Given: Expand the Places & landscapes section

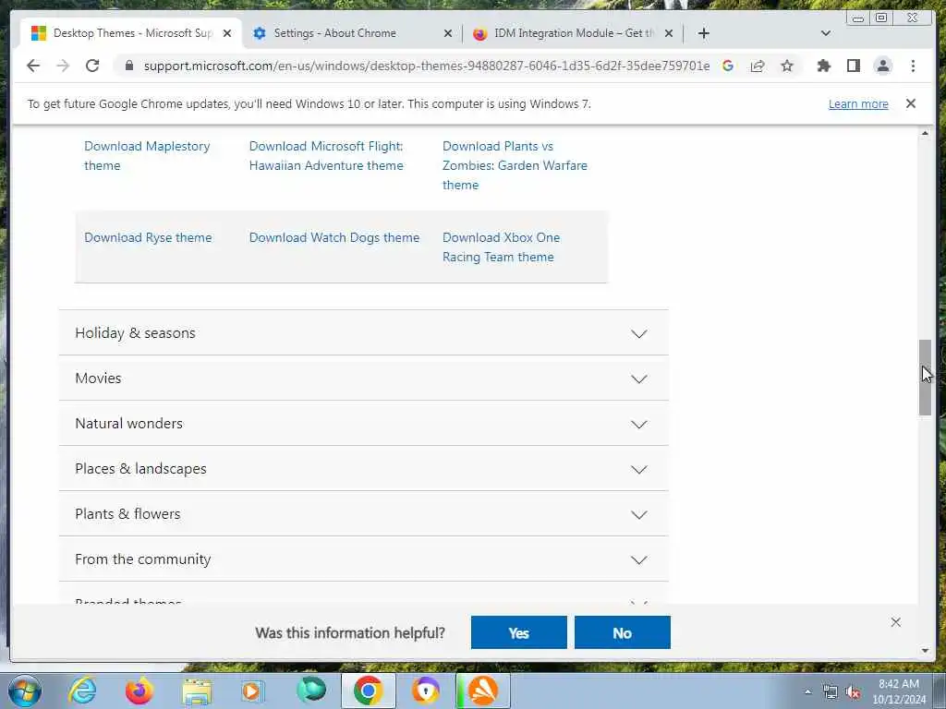Looking at the screenshot, I should 363,468.
